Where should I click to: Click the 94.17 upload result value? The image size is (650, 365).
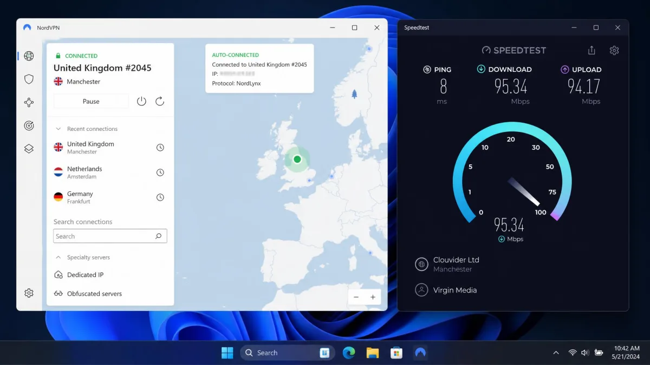point(584,87)
